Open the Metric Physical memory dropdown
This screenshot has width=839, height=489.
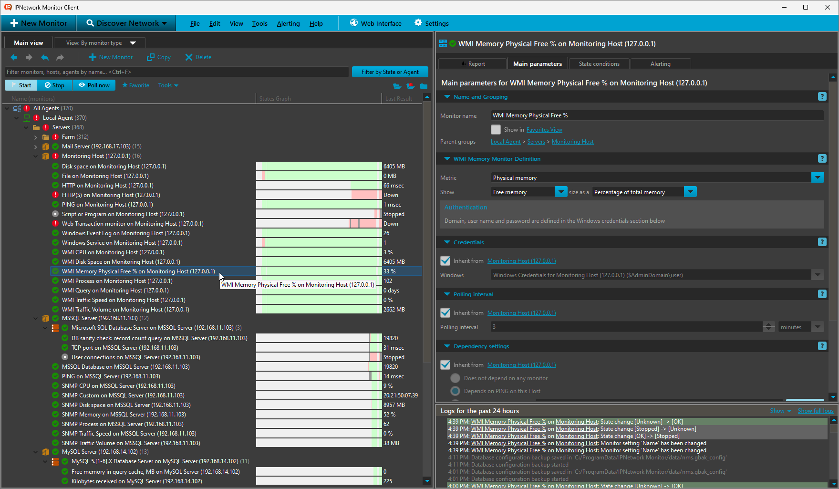pos(818,178)
